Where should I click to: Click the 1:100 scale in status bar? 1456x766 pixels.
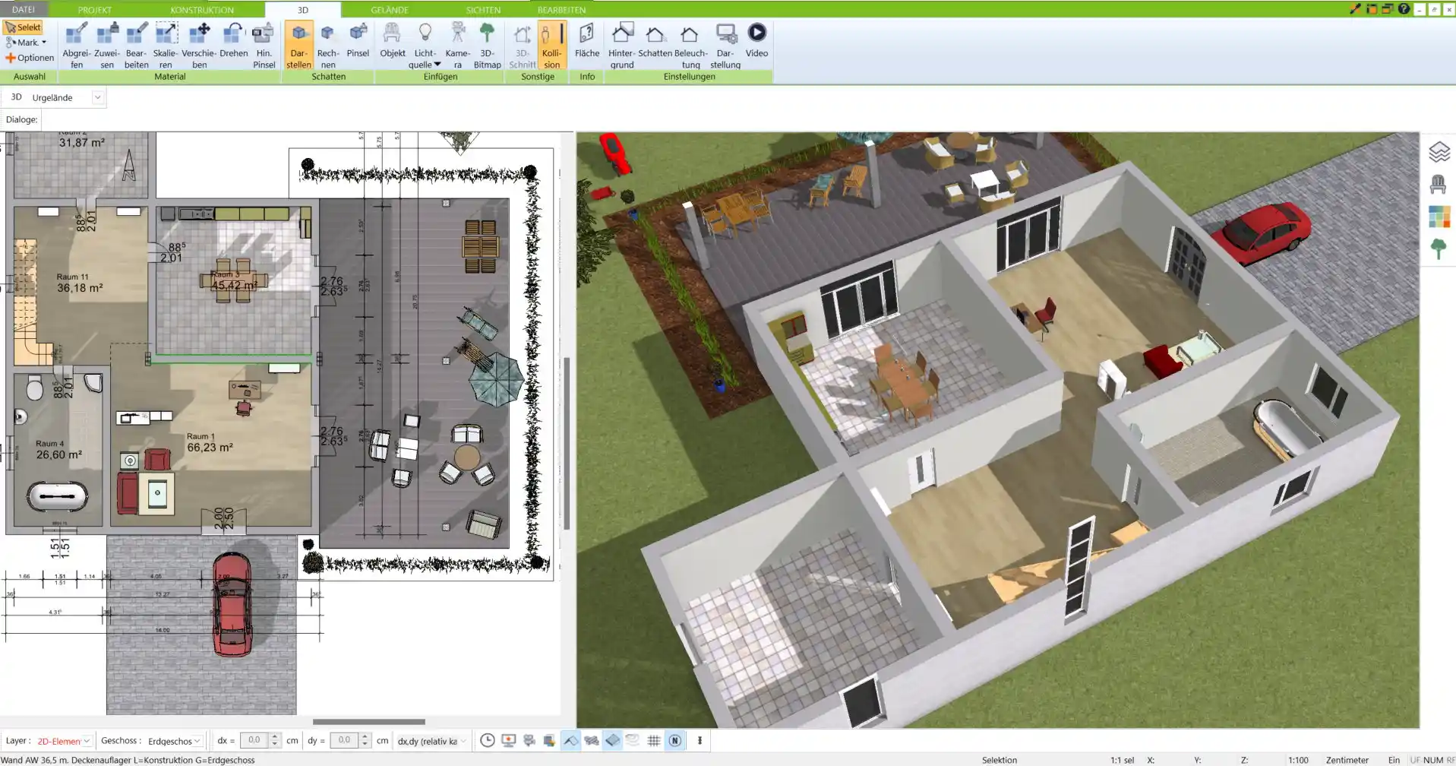[x=1298, y=760]
